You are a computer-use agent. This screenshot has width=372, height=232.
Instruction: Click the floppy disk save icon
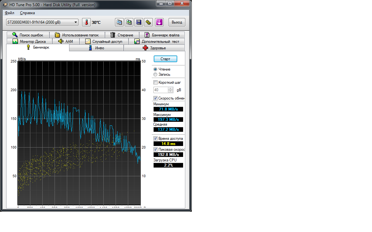coord(139,22)
